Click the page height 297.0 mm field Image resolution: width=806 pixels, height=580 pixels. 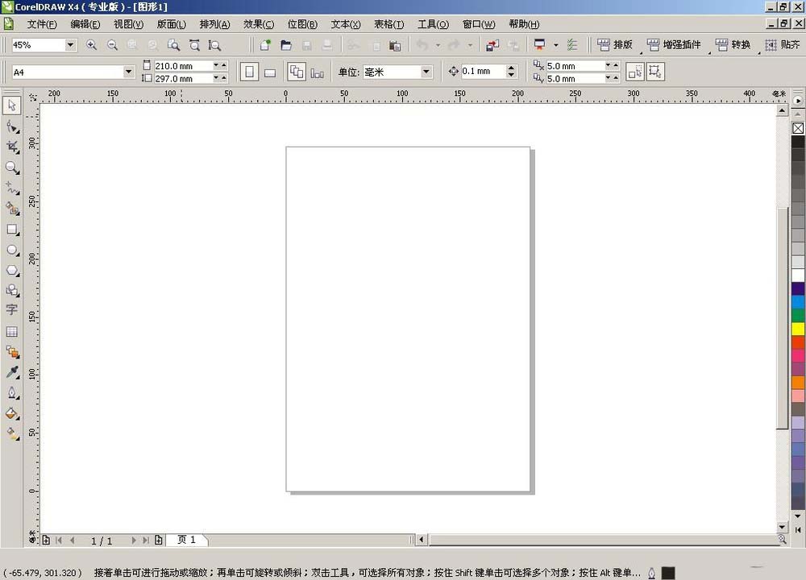click(x=183, y=79)
